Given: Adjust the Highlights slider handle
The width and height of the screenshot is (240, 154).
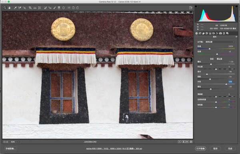Looking at the screenshot, I should point(207,74).
